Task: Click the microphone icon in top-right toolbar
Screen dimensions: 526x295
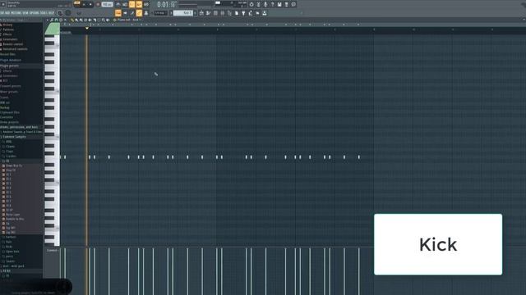Action: point(265,4)
